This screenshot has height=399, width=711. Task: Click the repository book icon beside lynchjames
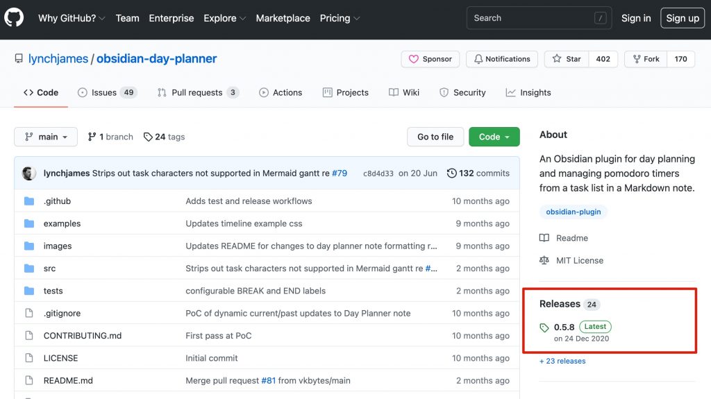19,58
